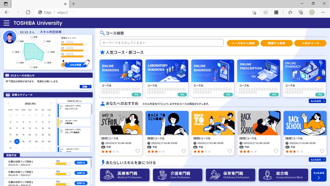Open the browser Collections icon
Screen dimensions: 330x186
301,12
